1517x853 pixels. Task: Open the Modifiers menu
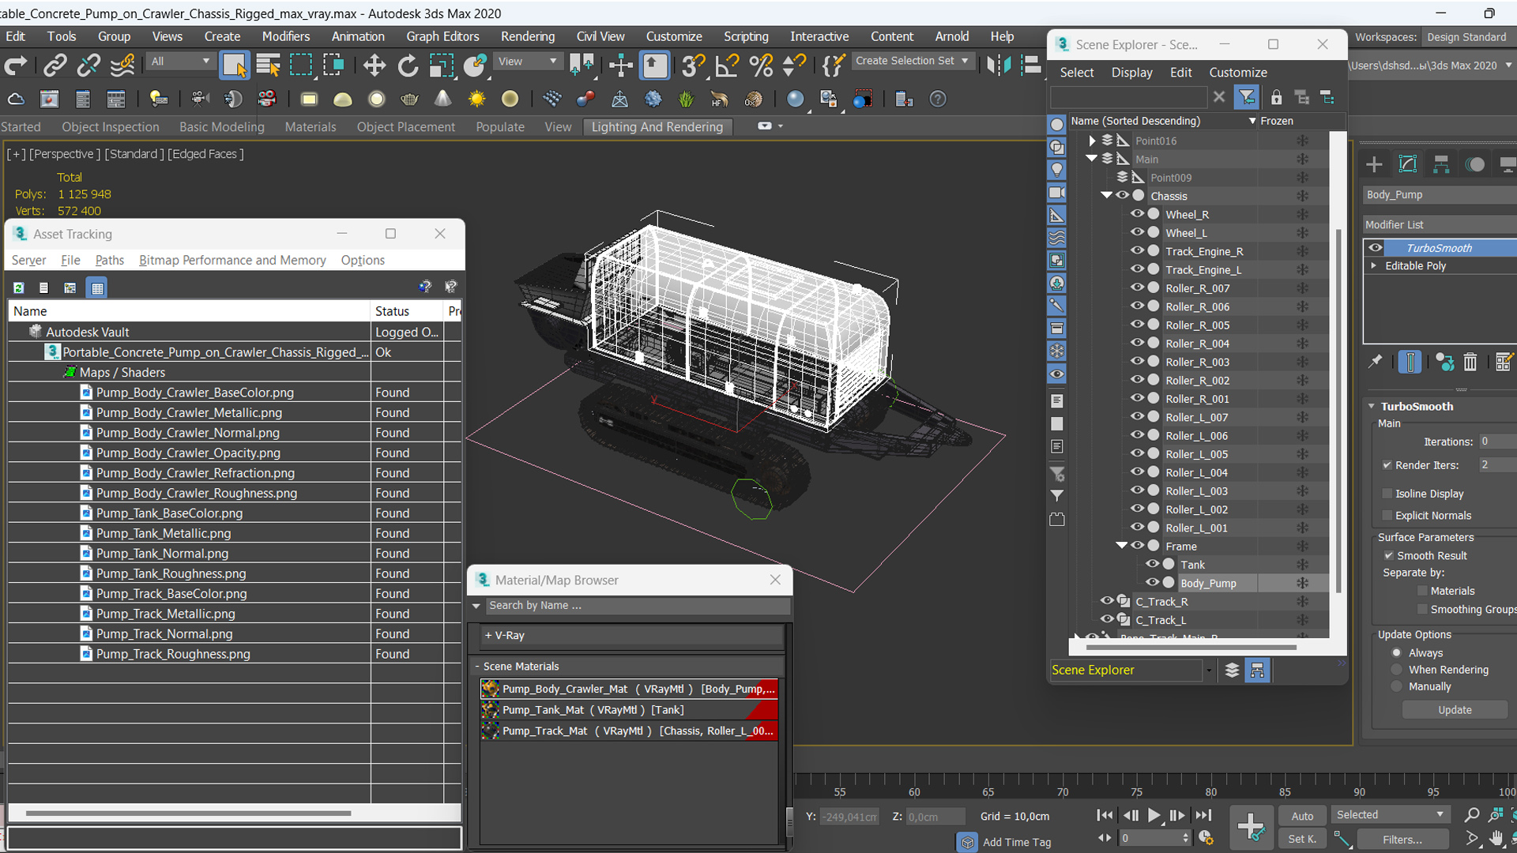pyautogui.click(x=286, y=36)
